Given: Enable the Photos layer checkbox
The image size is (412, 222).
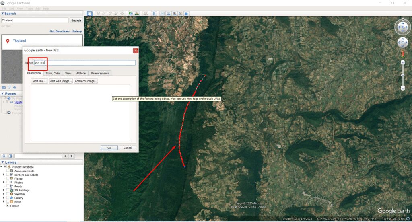Looking at the screenshot, I should (8, 182).
